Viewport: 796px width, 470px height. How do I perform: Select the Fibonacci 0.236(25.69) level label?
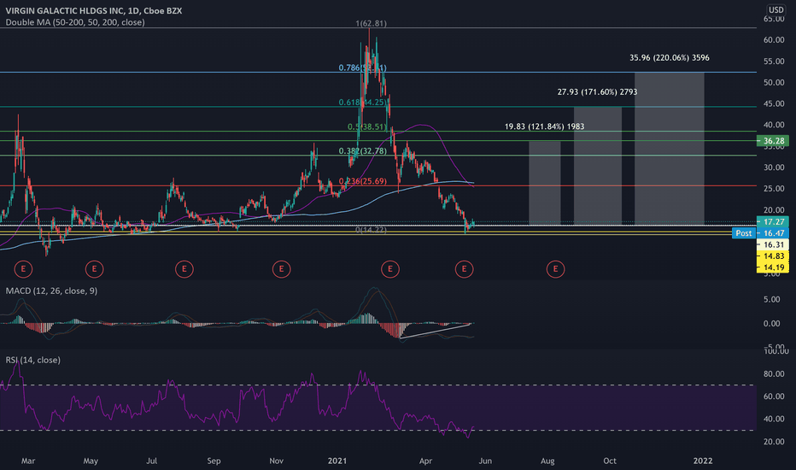(x=362, y=181)
